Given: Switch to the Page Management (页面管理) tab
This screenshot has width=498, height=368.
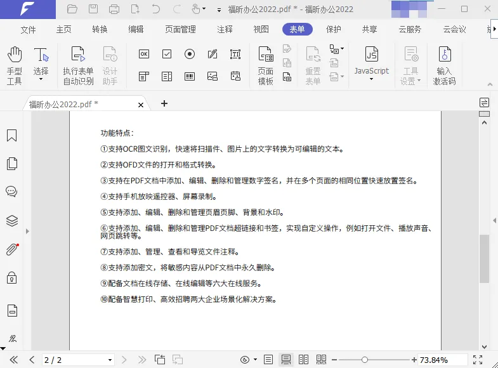Looking at the screenshot, I should [180, 30].
